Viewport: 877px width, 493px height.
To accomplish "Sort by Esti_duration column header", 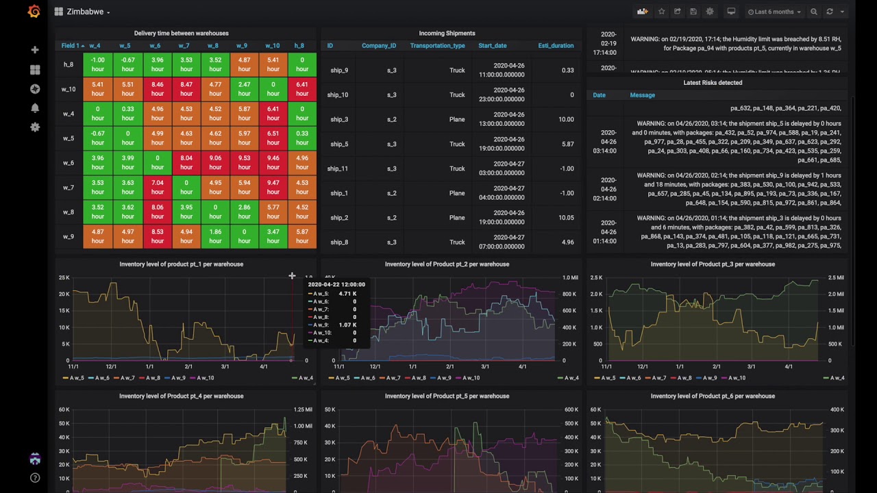I will 556,46.
